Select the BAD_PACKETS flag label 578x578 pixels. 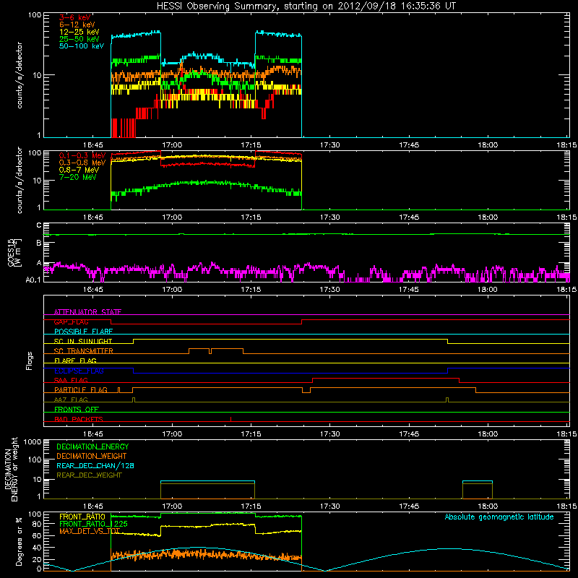click(79, 419)
